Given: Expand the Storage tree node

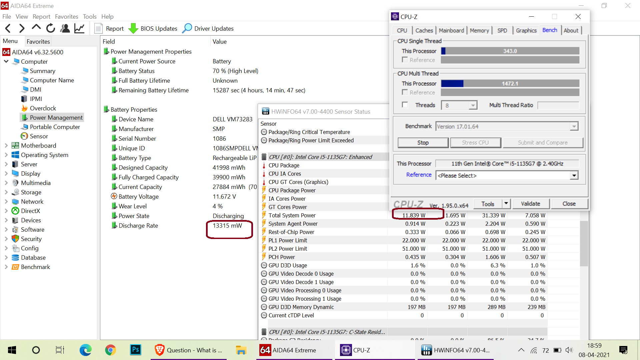Looking at the screenshot, I should pyautogui.click(x=6, y=192).
